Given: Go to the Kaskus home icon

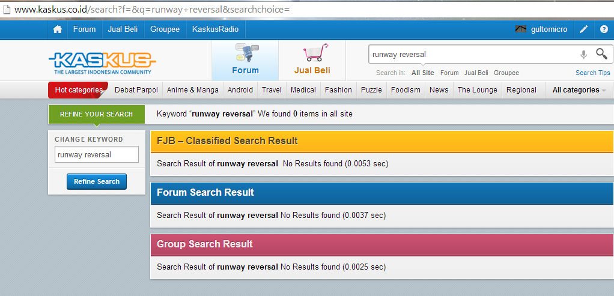Looking at the screenshot, I should [58, 29].
